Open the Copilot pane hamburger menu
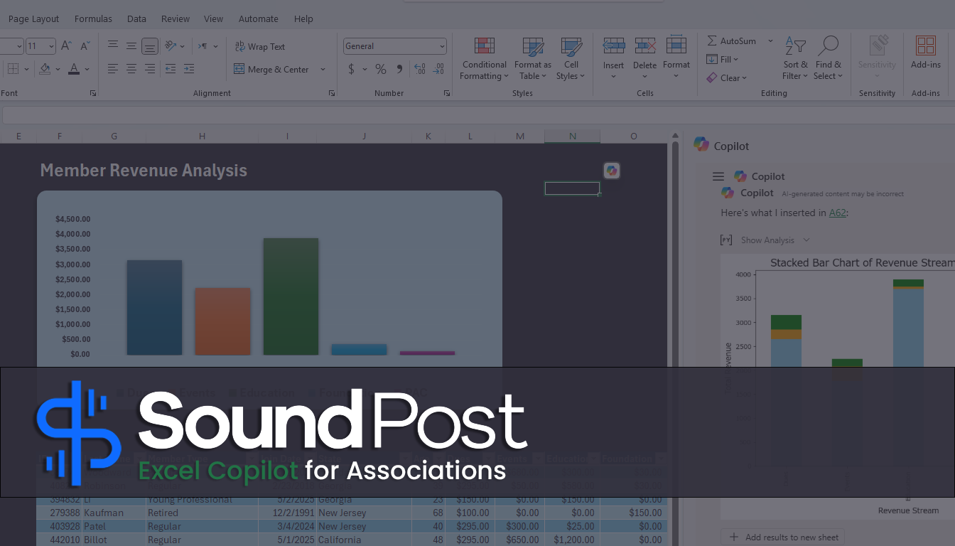955x546 pixels. pos(718,176)
